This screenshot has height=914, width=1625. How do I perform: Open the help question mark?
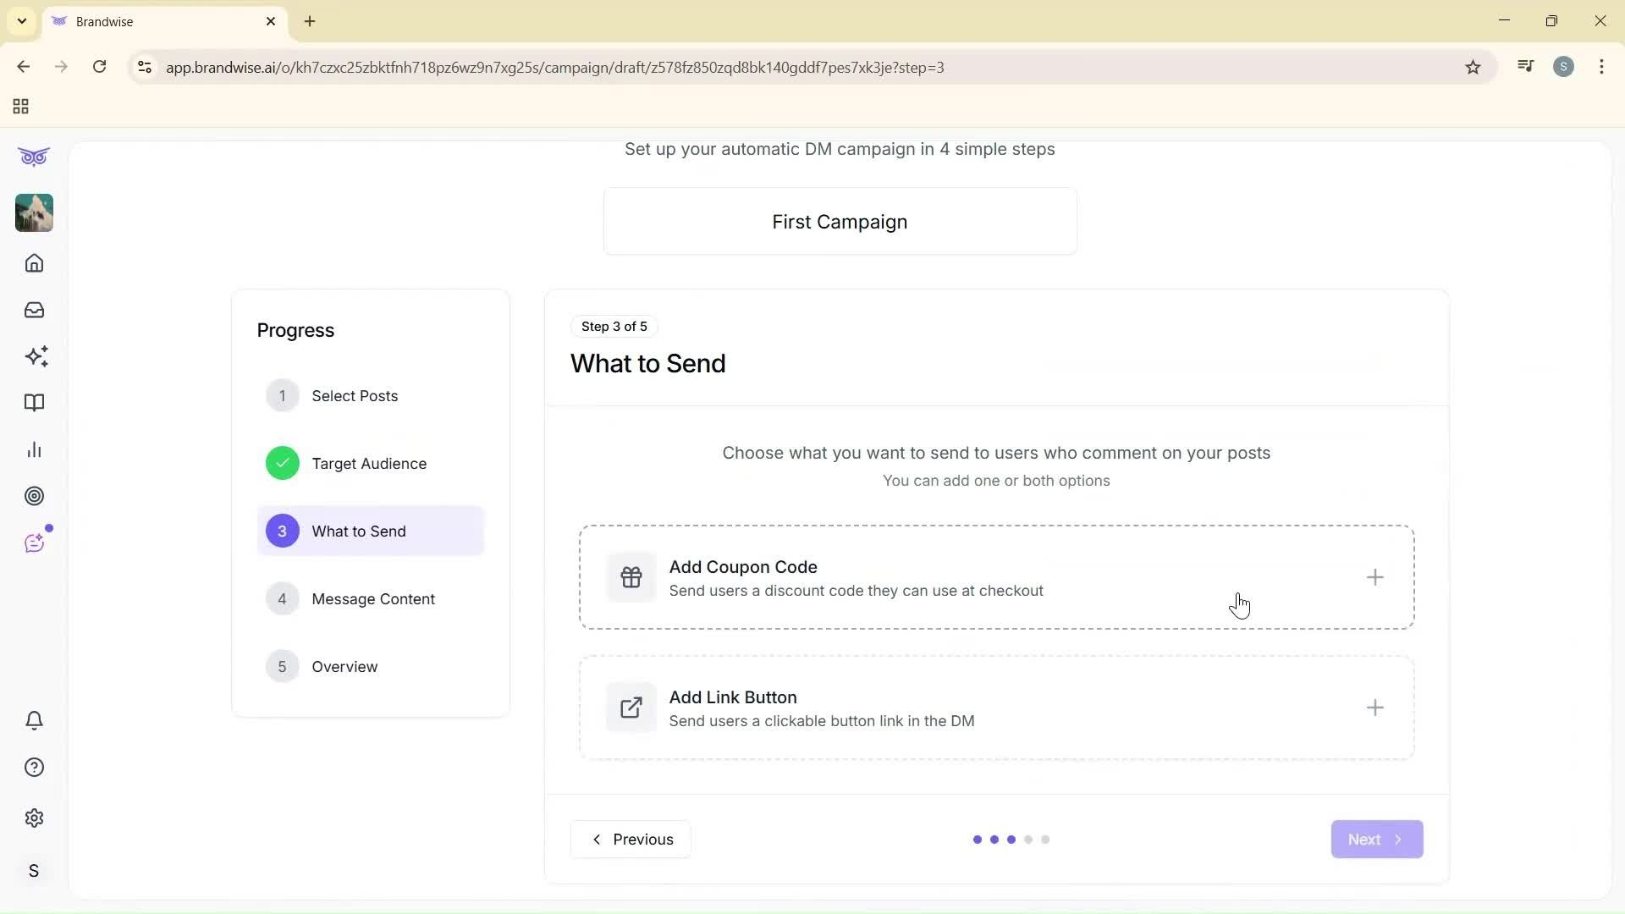pos(33,767)
